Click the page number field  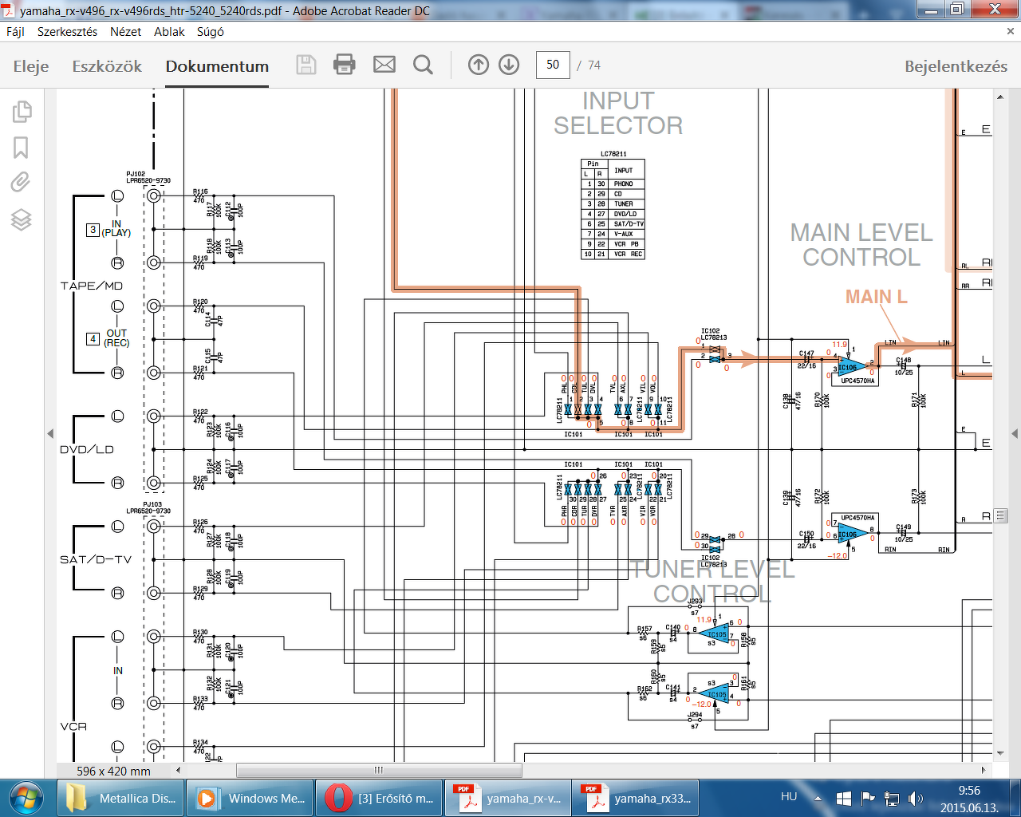[553, 65]
